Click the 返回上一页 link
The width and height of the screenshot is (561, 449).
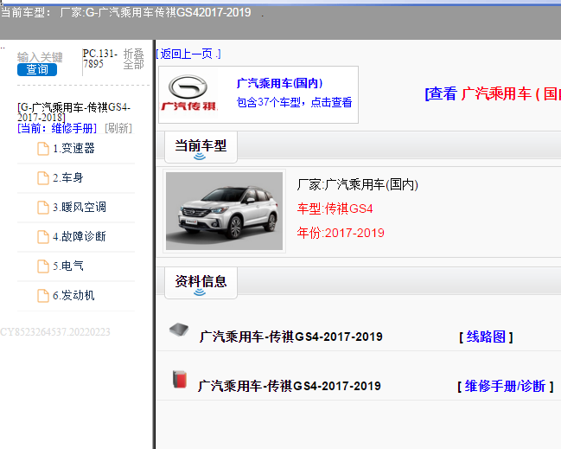[x=188, y=54]
